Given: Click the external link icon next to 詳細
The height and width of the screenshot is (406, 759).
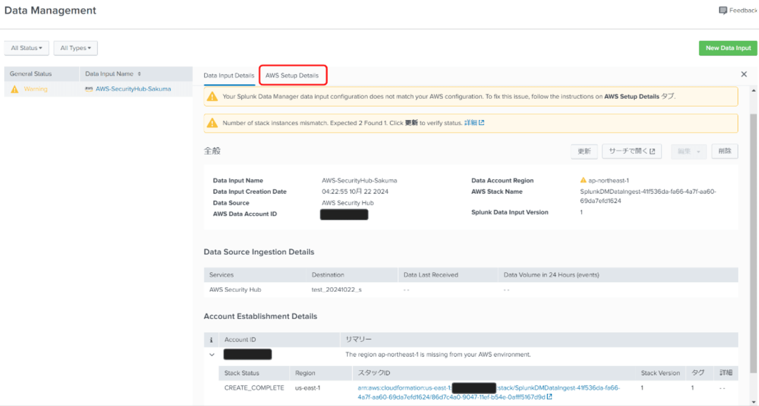Looking at the screenshot, I should [482, 123].
